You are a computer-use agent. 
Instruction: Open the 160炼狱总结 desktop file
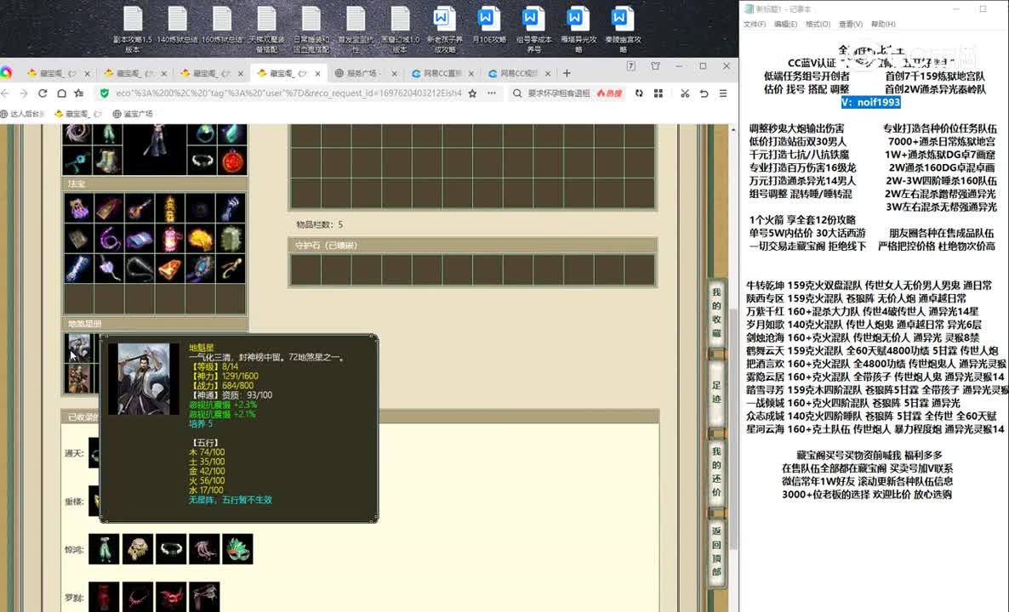221,25
